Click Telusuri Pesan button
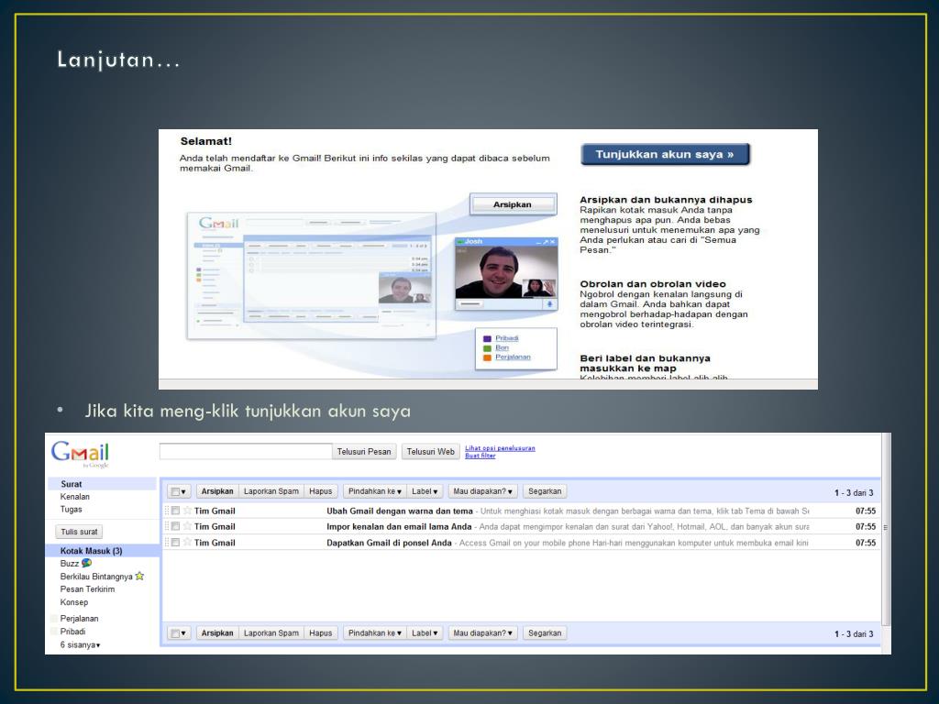This screenshot has height=704, width=939. click(x=363, y=452)
